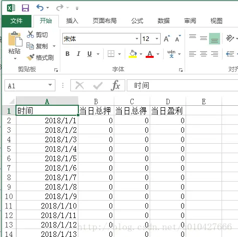Expand underline style options arrow
Image resolution: width=238 pixels, height=237 pixels.
pos(98,54)
